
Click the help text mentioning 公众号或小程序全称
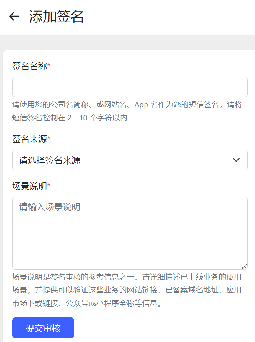click(x=87, y=303)
